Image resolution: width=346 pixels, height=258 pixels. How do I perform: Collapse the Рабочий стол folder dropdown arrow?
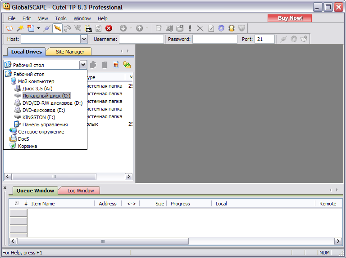(83, 65)
